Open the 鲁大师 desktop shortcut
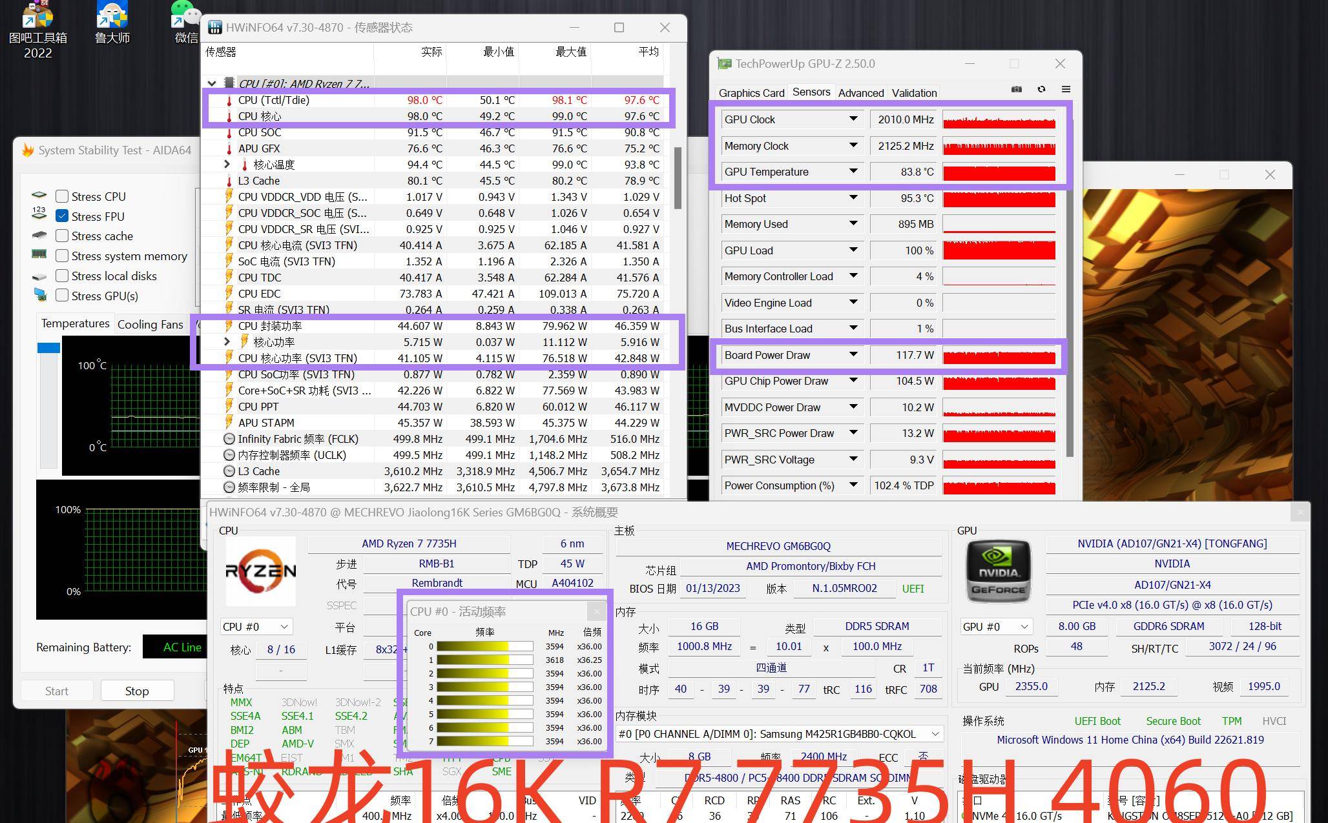Screen dimensions: 1328x823 (x=112, y=23)
